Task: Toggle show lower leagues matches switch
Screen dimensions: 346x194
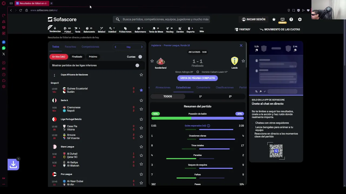Action: 137,65
